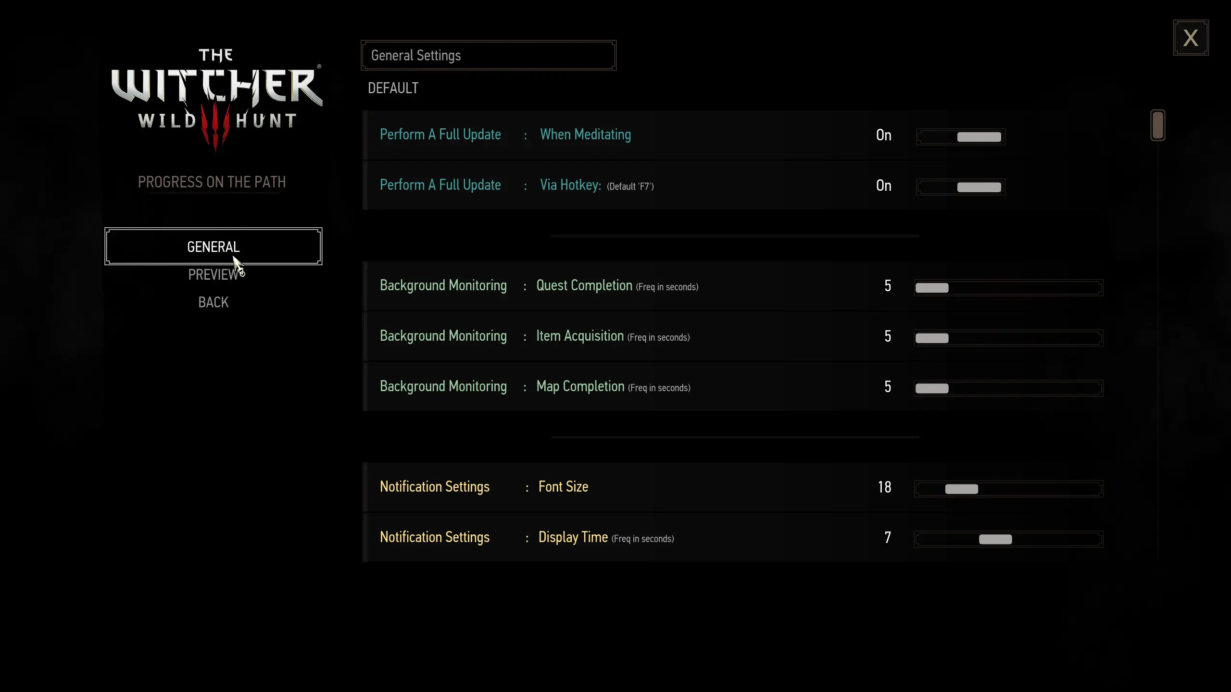Adjust Item Acquisition frequency slider
The width and height of the screenshot is (1231, 692).
pyautogui.click(x=1008, y=338)
